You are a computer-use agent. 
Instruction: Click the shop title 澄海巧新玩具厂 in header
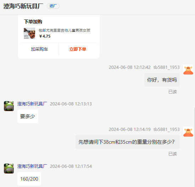tap(23, 6)
